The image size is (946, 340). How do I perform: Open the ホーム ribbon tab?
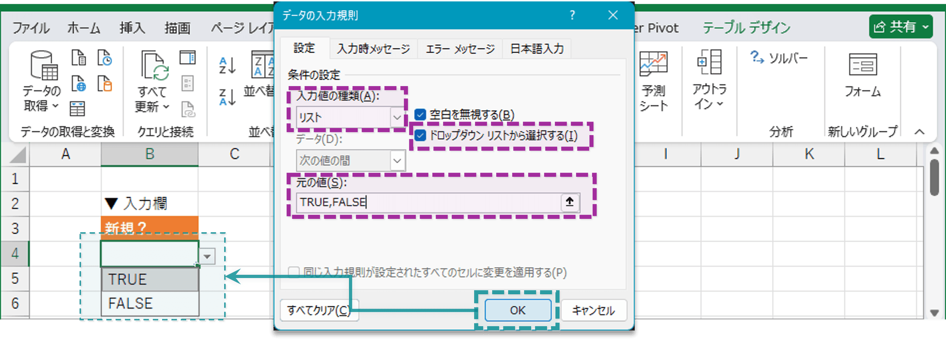(84, 28)
